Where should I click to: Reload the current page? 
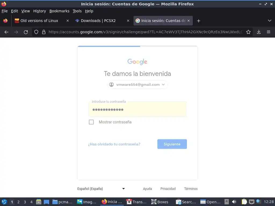click(26, 32)
